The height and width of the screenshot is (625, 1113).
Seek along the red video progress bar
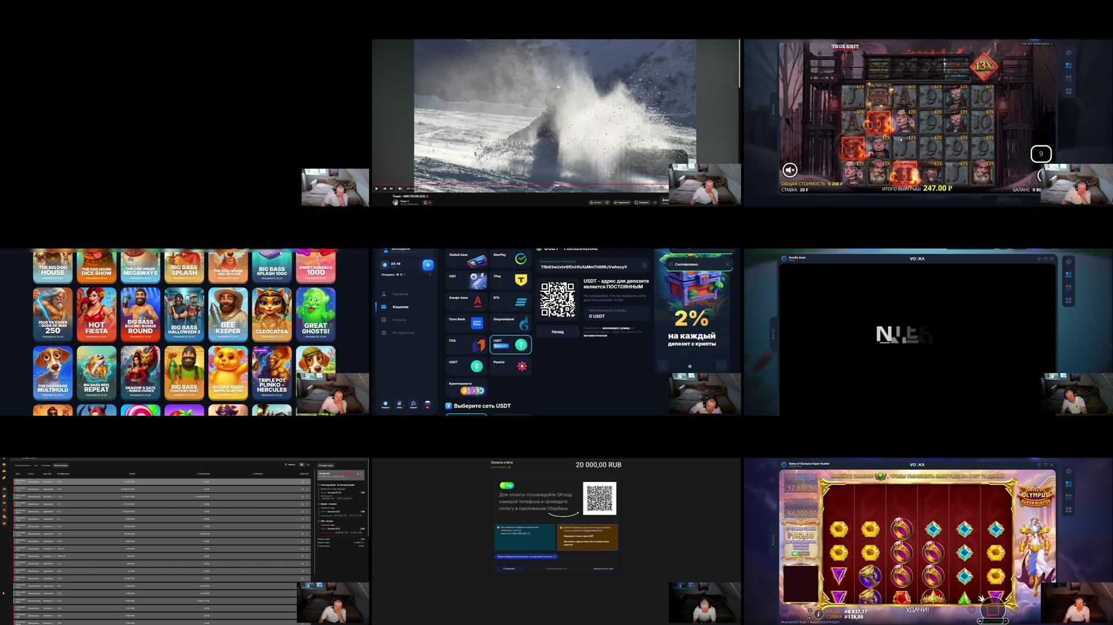(x=520, y=184)
